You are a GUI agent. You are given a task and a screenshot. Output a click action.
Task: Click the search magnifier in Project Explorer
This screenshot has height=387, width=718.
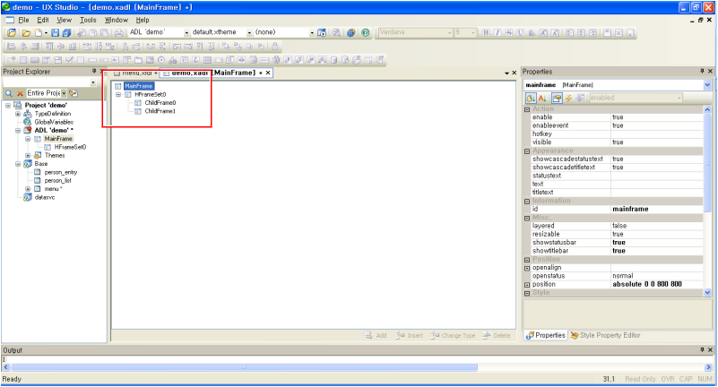9,92
